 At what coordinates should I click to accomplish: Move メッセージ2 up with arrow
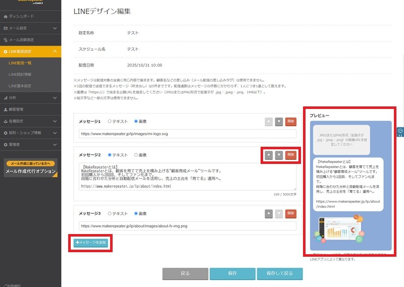(269, 155)
